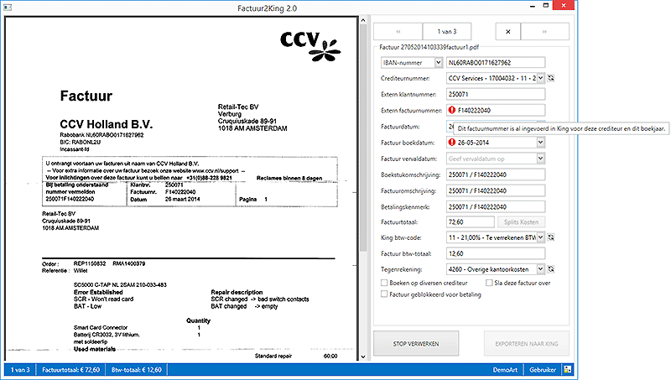Expand the Crediteurnummer combo box
The height and width of the screenshot is (380, 671).
pos(540,78)
